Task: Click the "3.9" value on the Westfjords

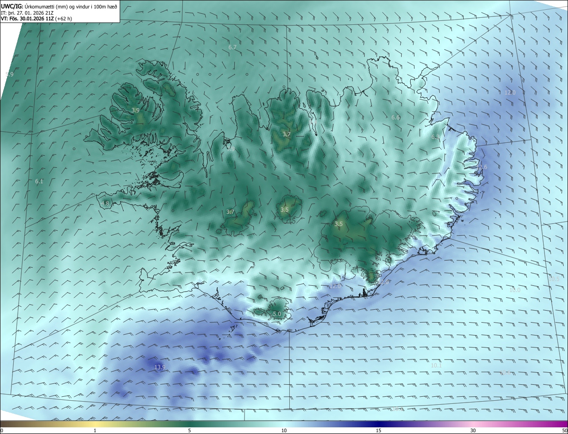Action: tap(135, 110)
